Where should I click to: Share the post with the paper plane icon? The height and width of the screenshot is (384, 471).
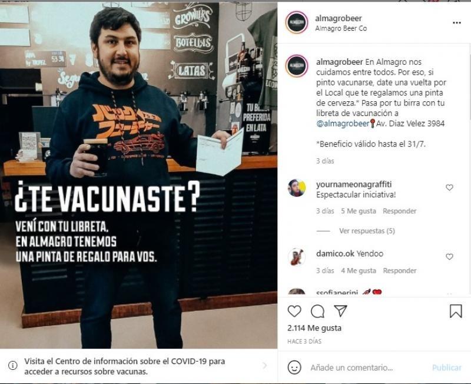341,311
